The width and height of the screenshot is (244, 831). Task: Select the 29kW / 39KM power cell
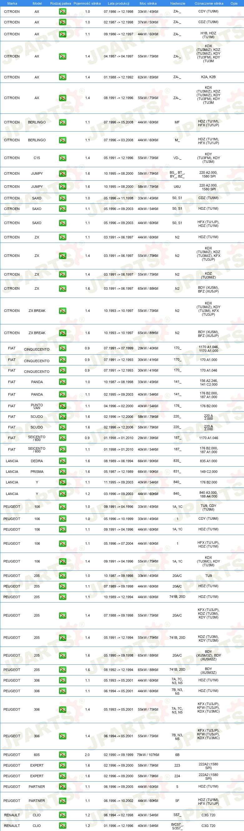(148, 438)
